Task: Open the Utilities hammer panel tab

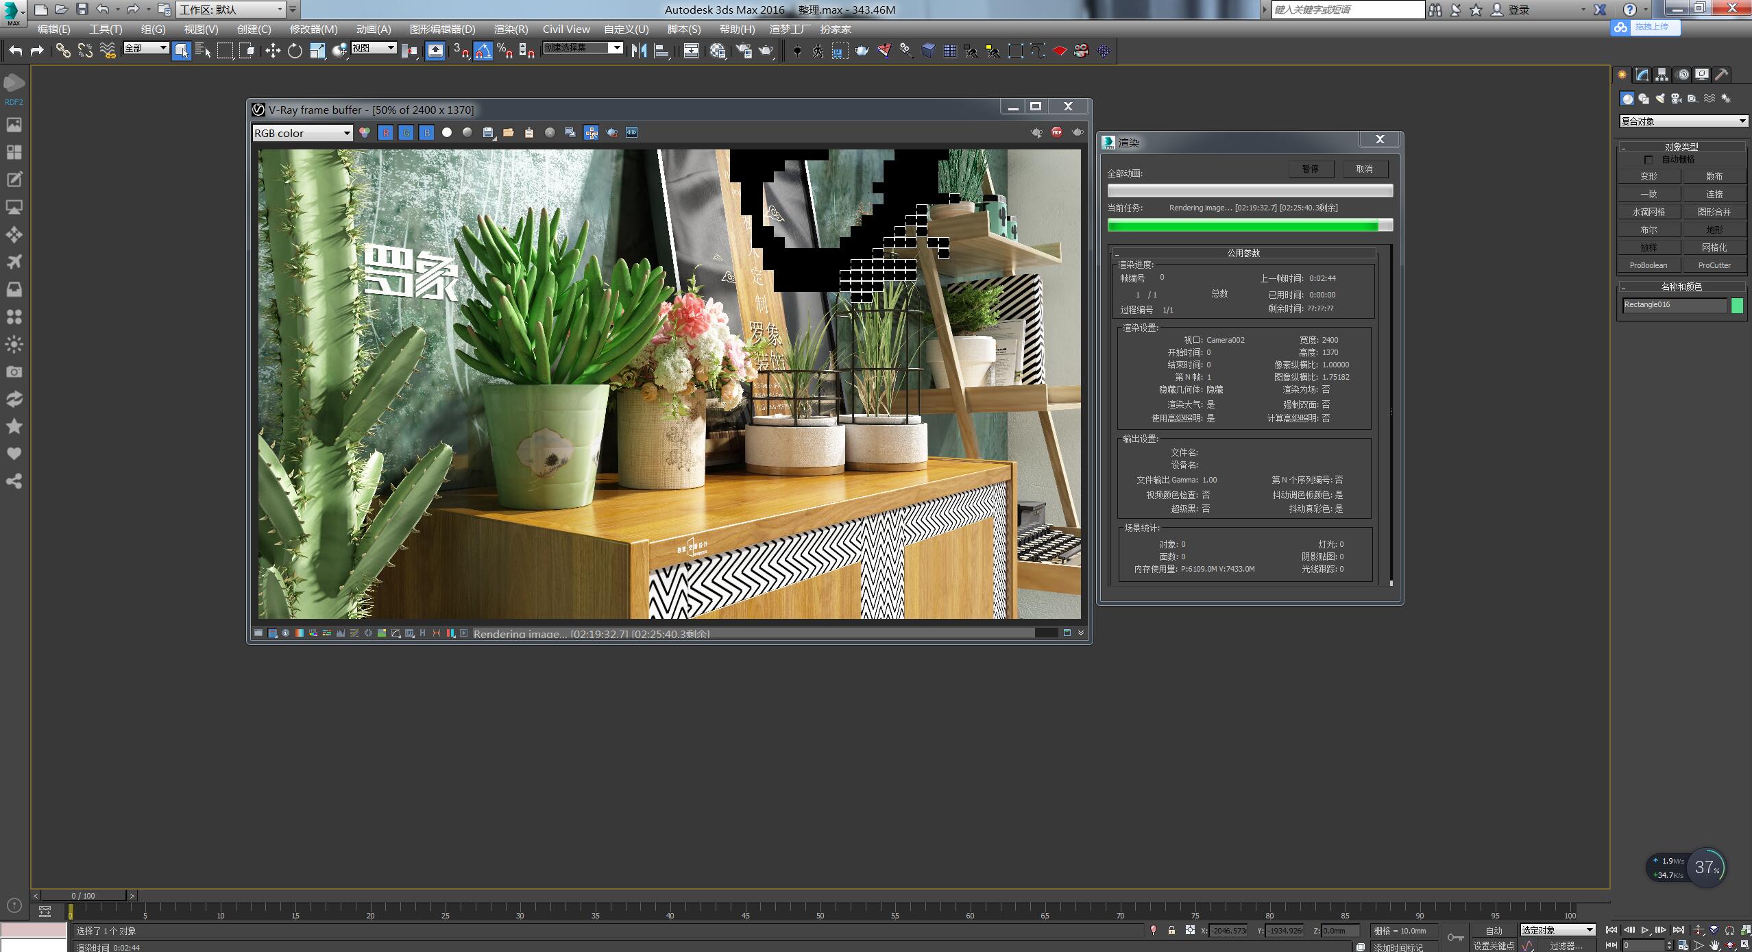Action: 1722,75
